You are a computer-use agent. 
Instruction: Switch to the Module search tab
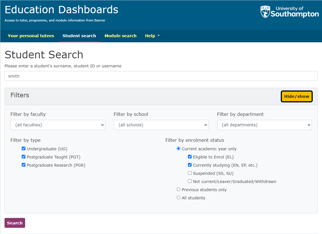click(121, 36)
